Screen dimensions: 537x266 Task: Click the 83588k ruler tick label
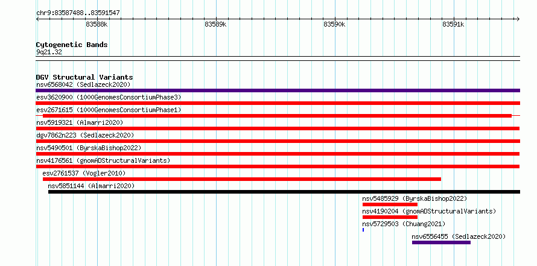[x=97, y=24]
